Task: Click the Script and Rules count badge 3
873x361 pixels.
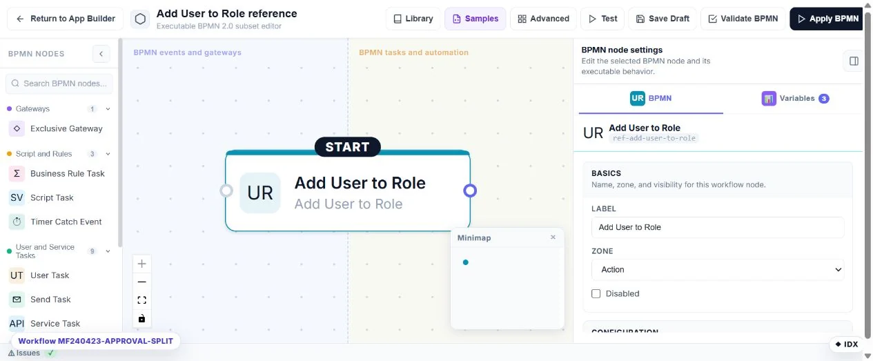Action: pos(92,154)
